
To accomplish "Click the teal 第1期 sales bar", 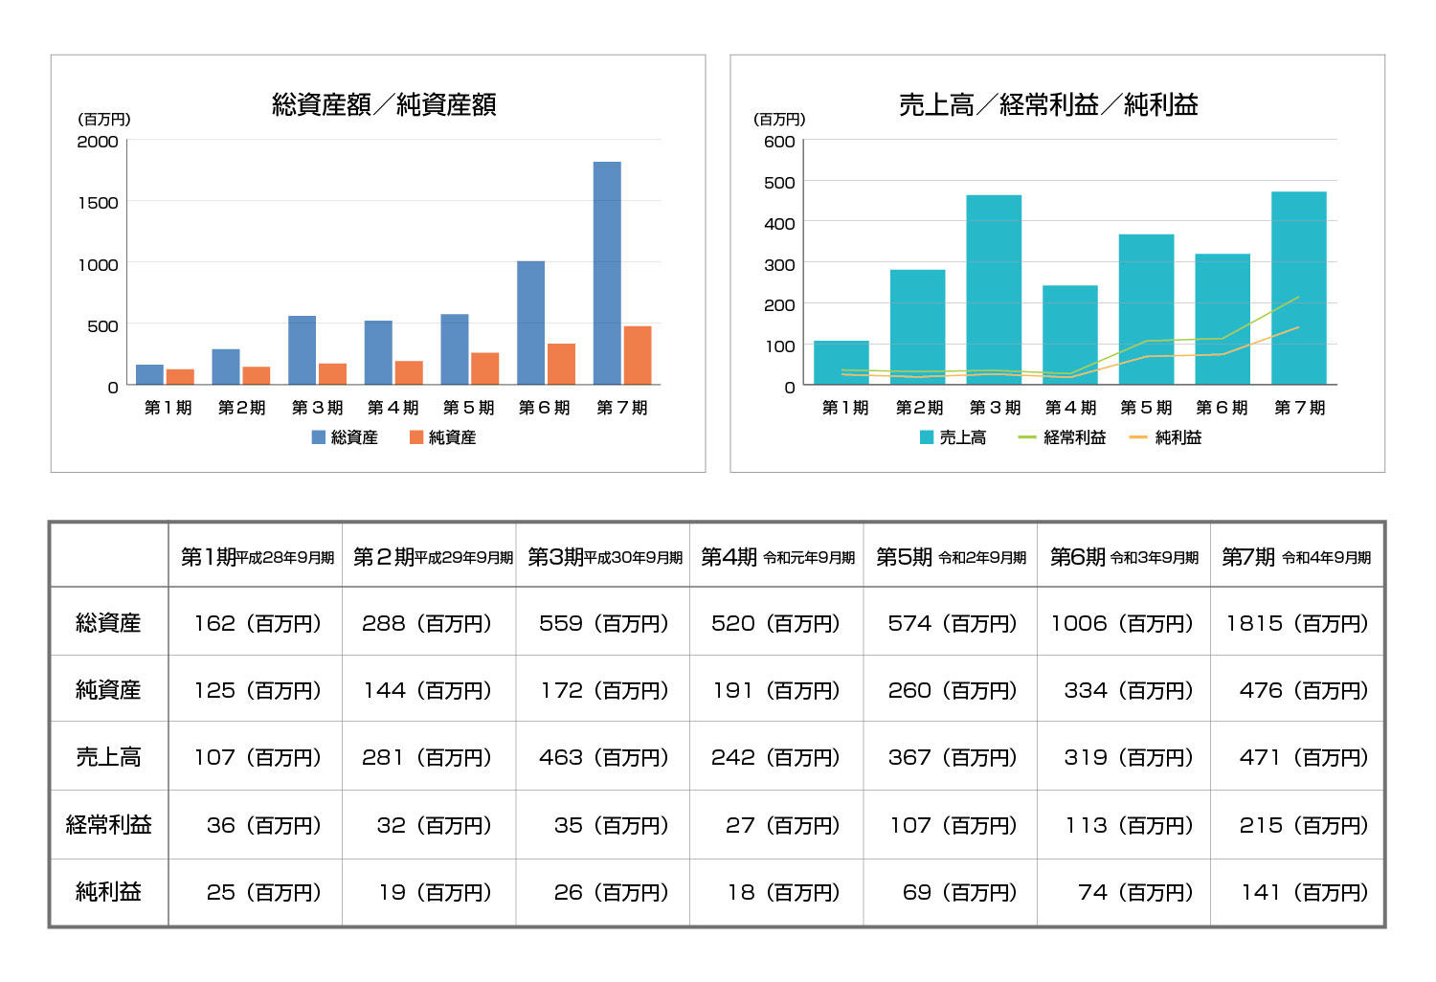I will point(841,363).
